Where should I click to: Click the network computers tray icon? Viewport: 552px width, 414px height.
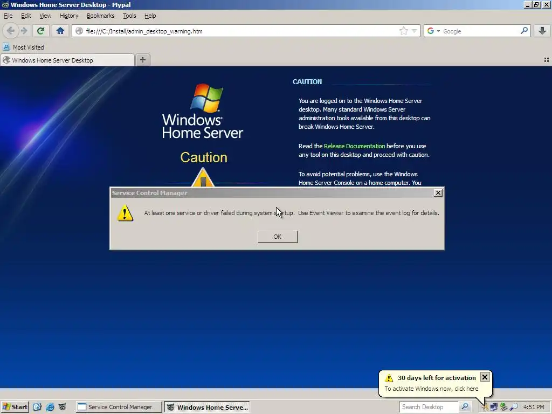494,408
